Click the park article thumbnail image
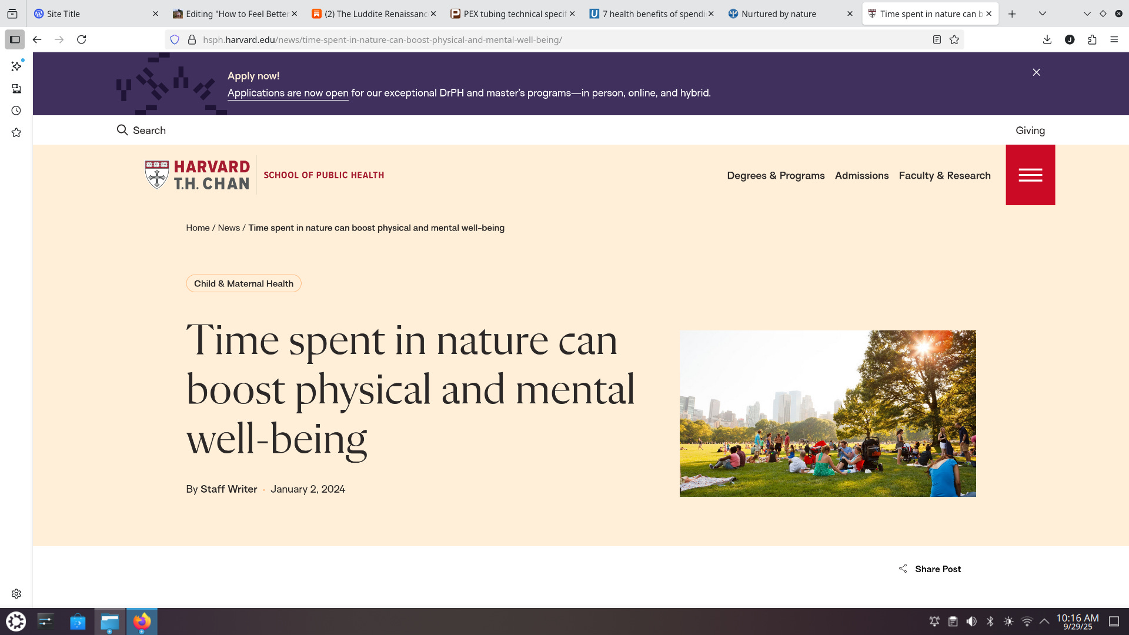 click(827, 413)
